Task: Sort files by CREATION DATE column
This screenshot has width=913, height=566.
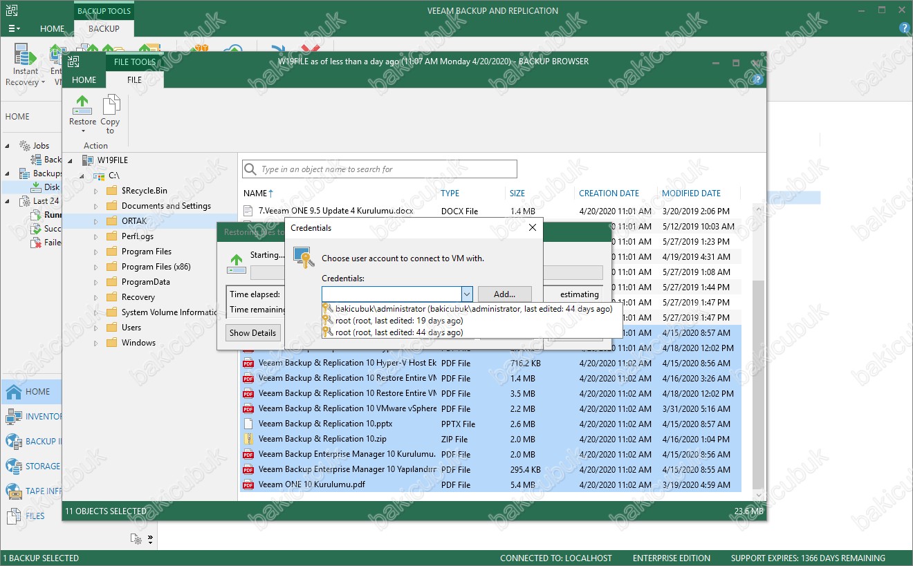Action: point(609,194)
